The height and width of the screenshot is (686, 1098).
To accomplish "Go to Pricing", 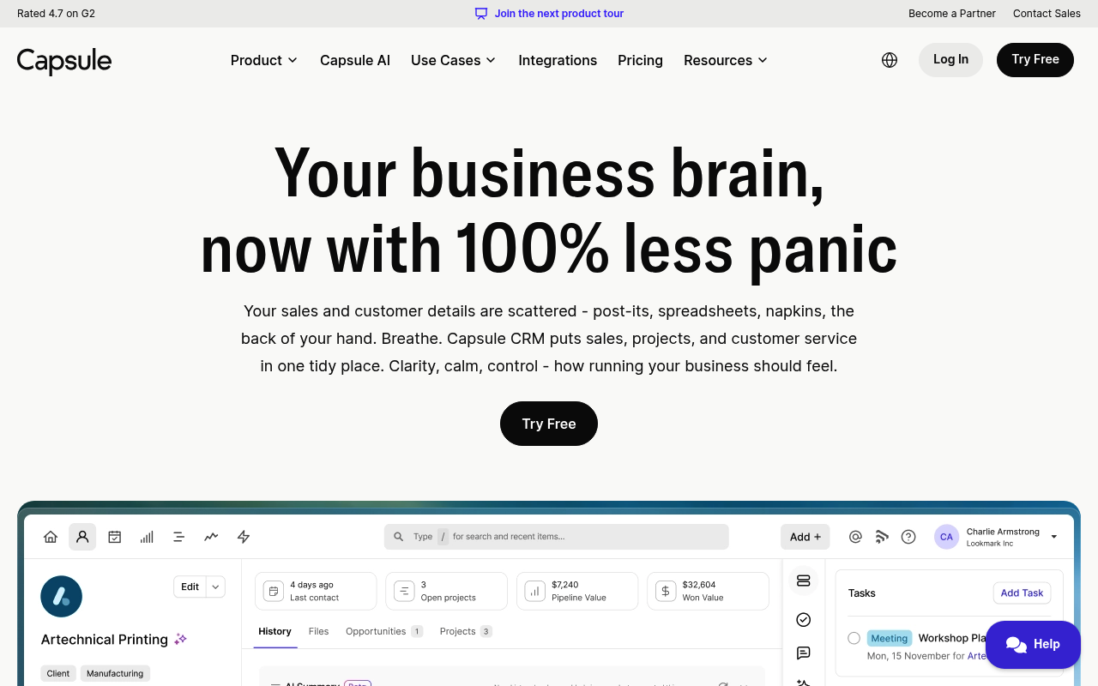I will pyautogui.click(x=640, y=60).
